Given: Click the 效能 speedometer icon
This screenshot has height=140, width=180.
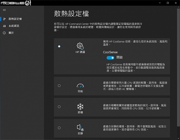Looking at the screenshot, I should 80,85.
